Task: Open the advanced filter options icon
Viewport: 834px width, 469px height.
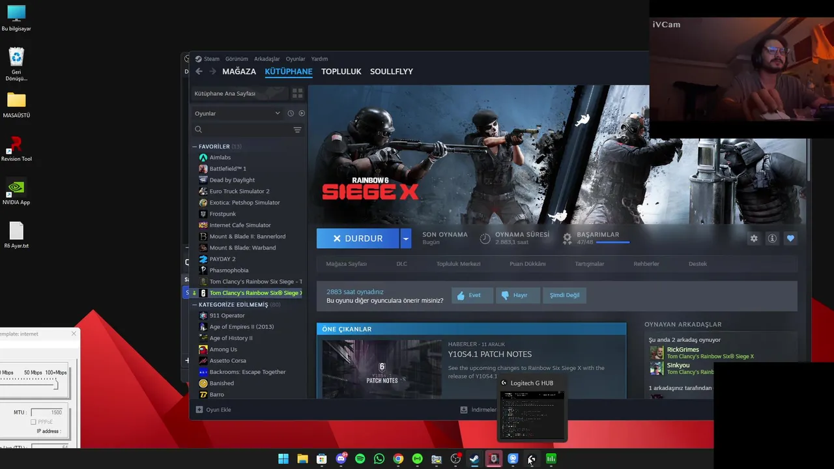Action: point(297,130)
